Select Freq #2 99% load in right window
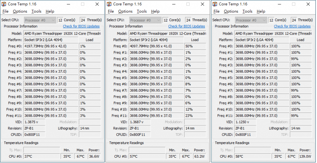The width and height of the screenshot is (317, 163). [301, 59]
